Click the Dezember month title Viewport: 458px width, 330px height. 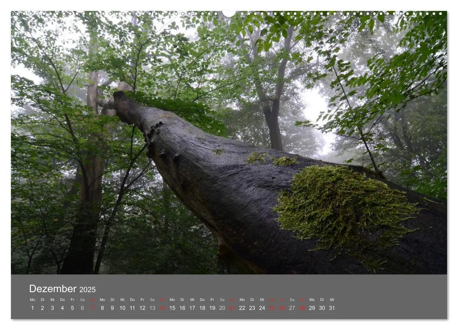pos(53,289)
